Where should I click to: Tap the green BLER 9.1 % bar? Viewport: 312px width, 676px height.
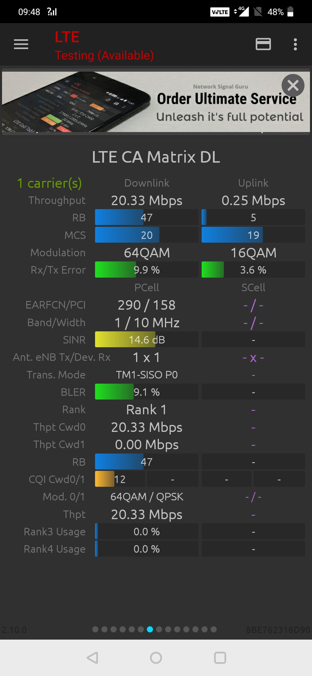click(146, 392)
